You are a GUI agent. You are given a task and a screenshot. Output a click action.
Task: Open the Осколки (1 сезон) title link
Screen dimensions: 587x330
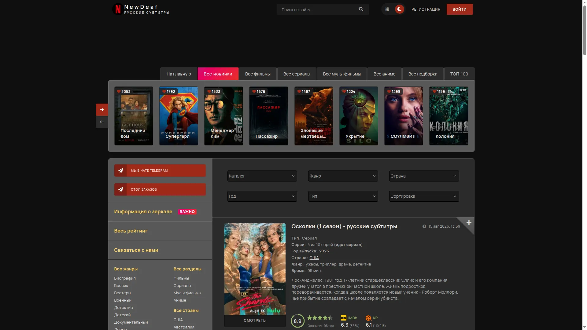[344, 226]
